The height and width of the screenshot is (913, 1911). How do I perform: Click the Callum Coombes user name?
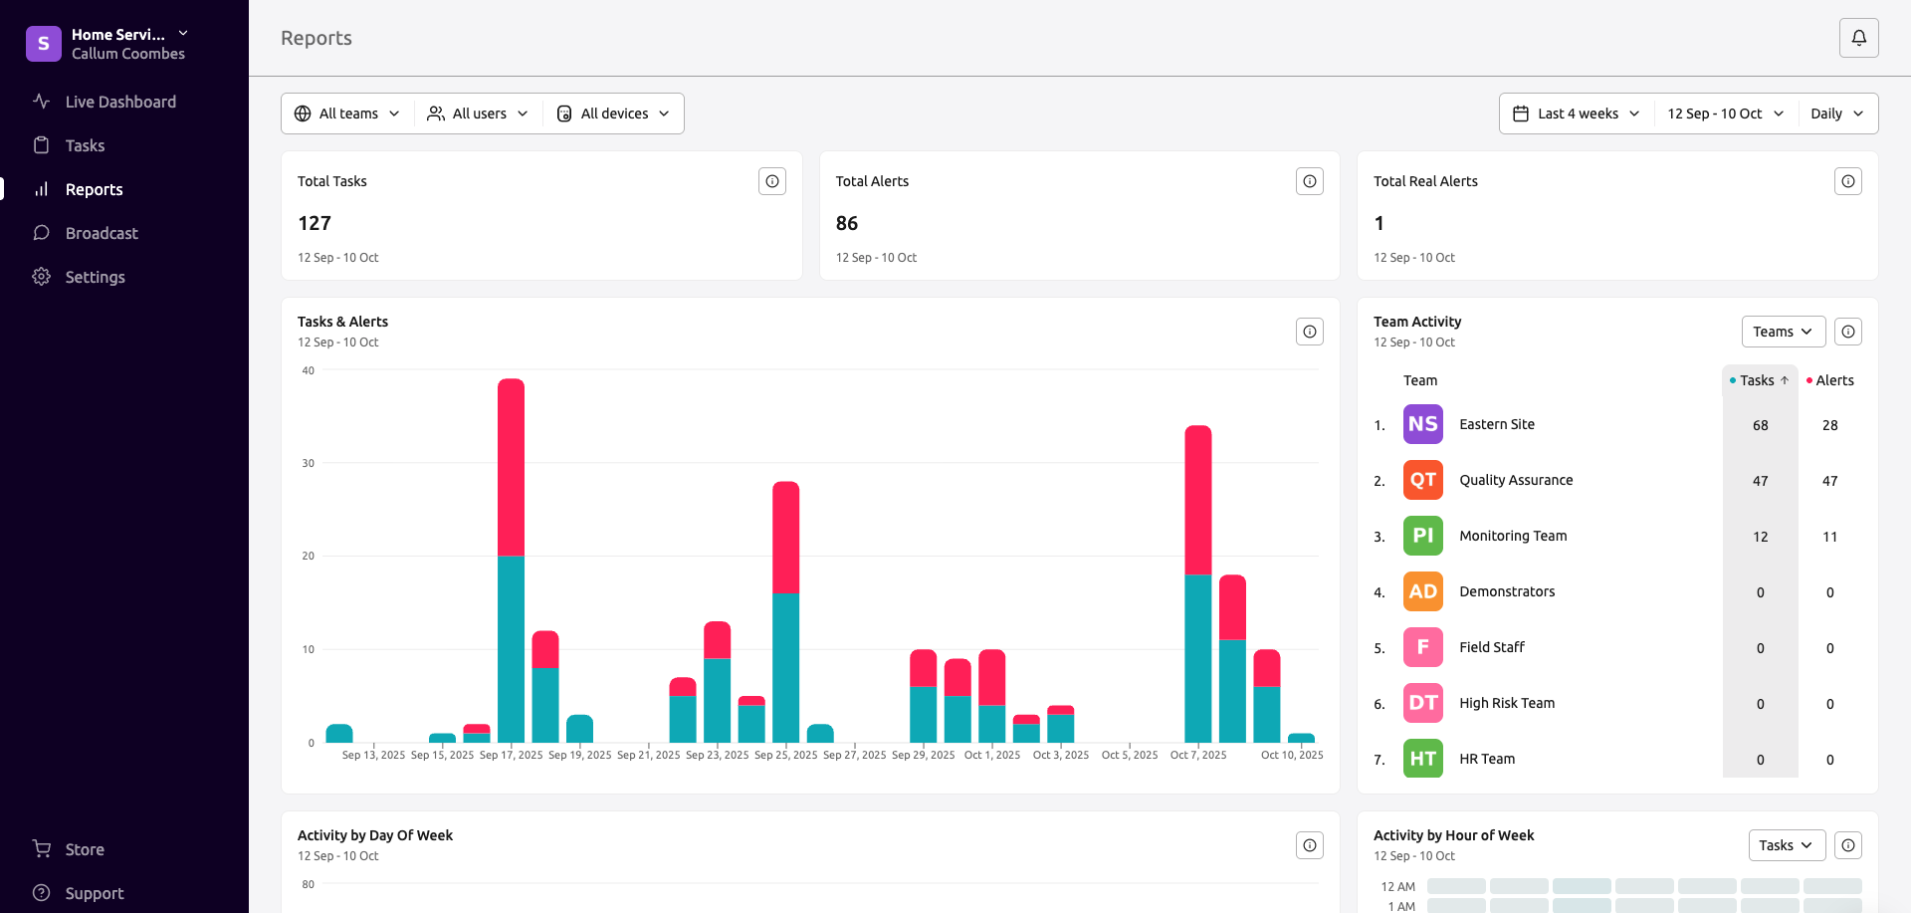click(128, 54)
